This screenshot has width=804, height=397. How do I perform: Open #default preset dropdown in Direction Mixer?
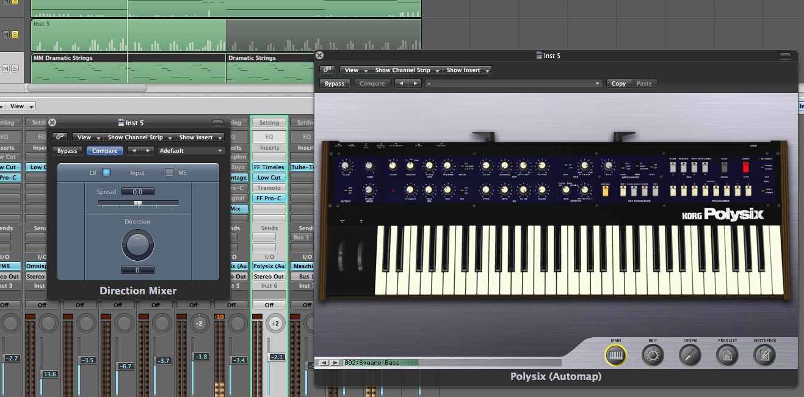[191, 151]
